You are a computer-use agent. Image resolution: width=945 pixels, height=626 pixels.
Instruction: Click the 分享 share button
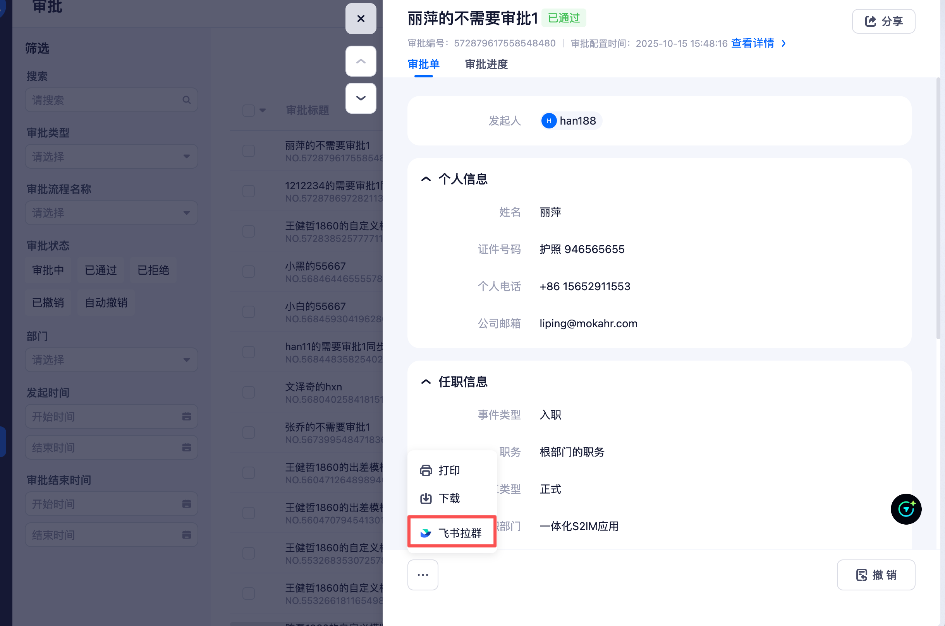point(883,21)
